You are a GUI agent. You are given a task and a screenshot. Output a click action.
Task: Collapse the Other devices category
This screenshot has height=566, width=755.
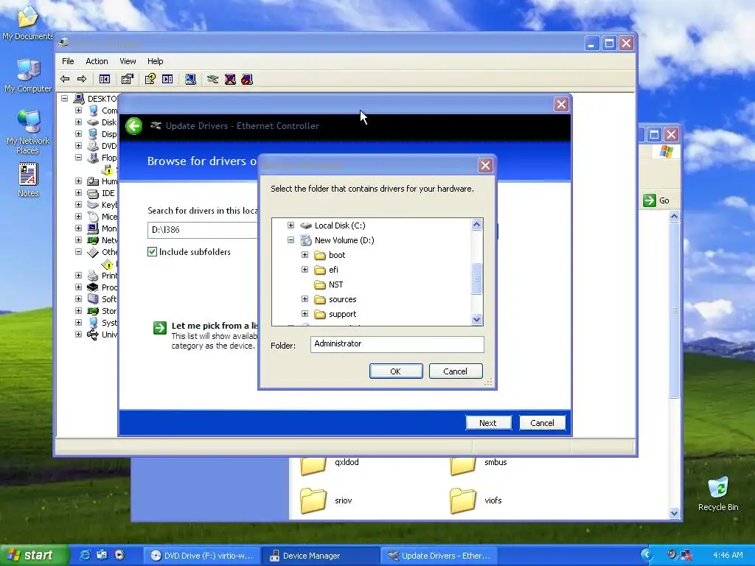[x=78, y=252]
